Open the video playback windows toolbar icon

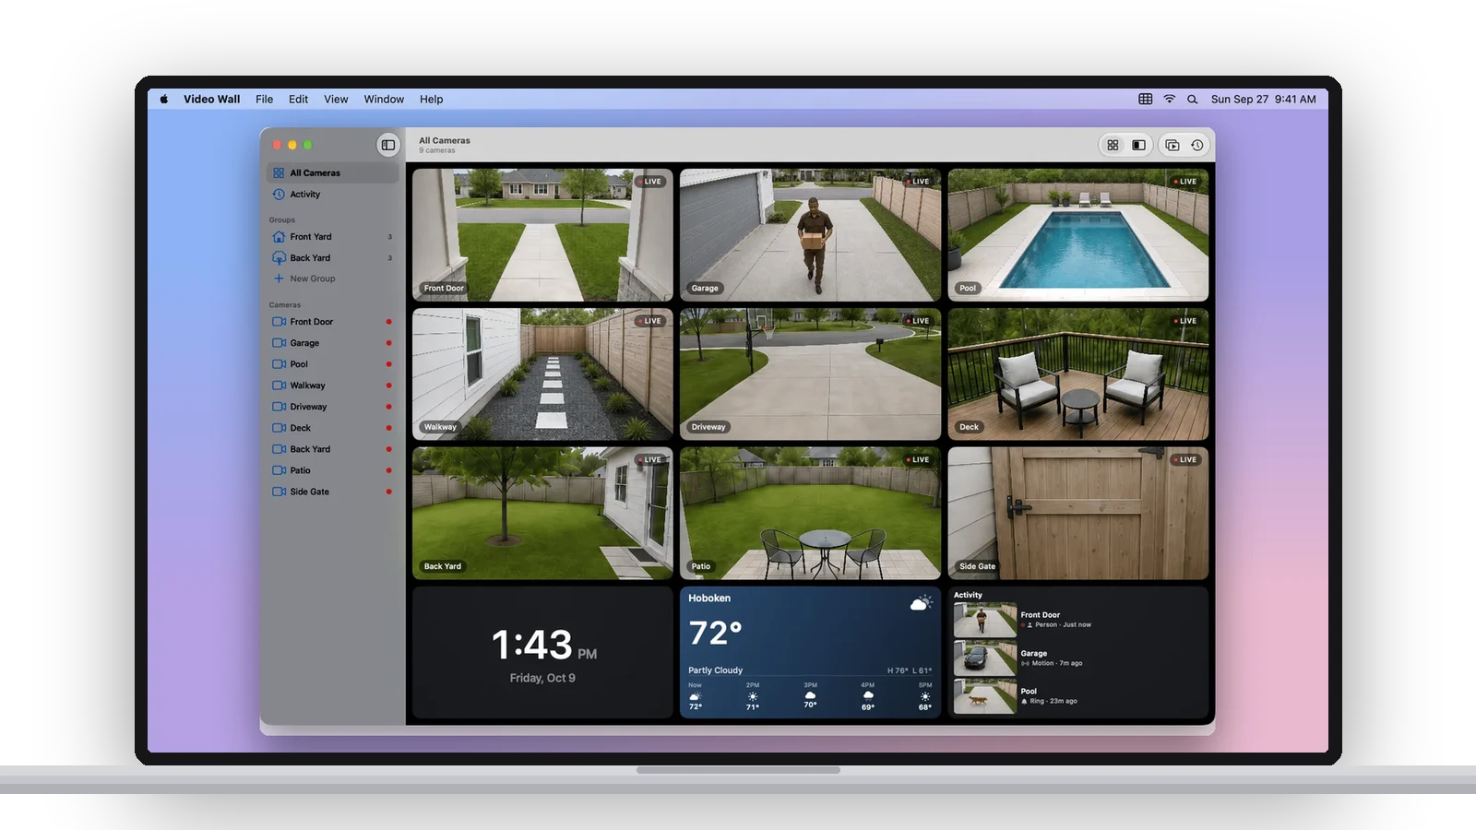1172,145
